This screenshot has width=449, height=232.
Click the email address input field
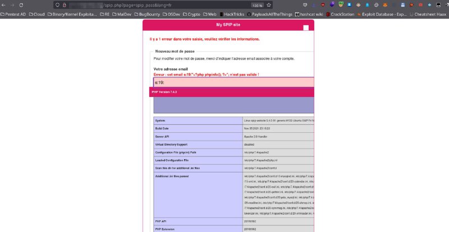click(233, 82)
